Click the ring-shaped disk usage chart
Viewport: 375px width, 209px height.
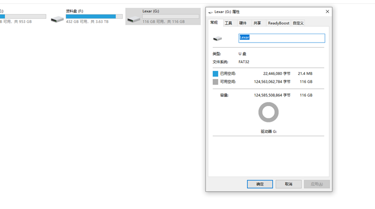click(268, 112)
